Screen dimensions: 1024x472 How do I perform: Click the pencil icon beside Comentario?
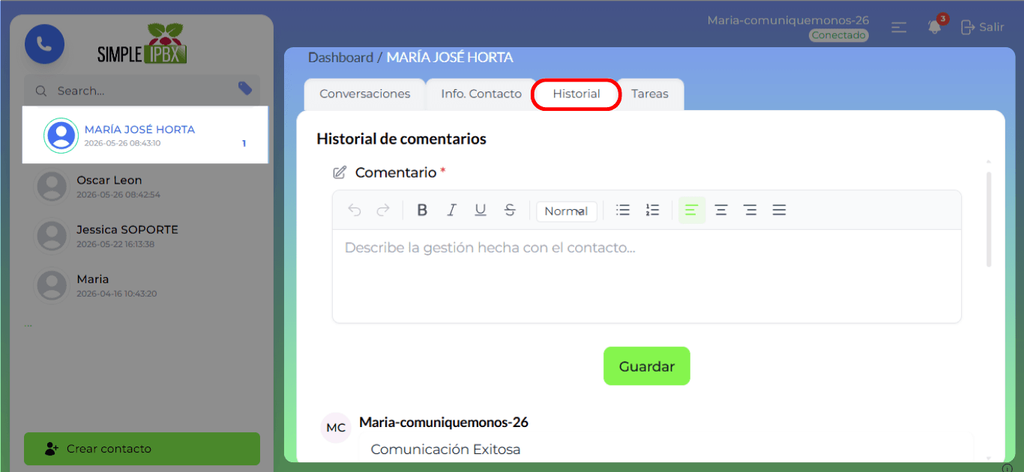[340, 173]
